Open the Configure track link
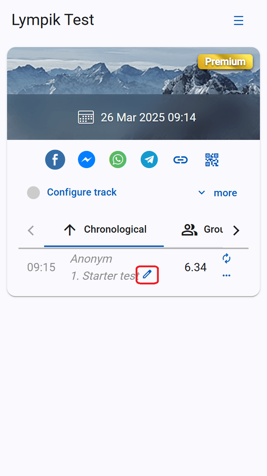 [x=82, y=192]
